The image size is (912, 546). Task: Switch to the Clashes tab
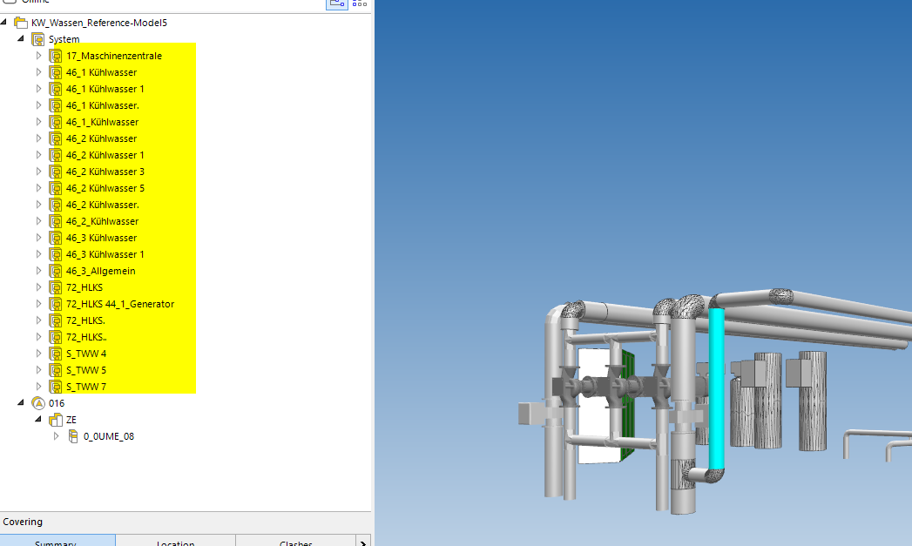tap(295, 541)
